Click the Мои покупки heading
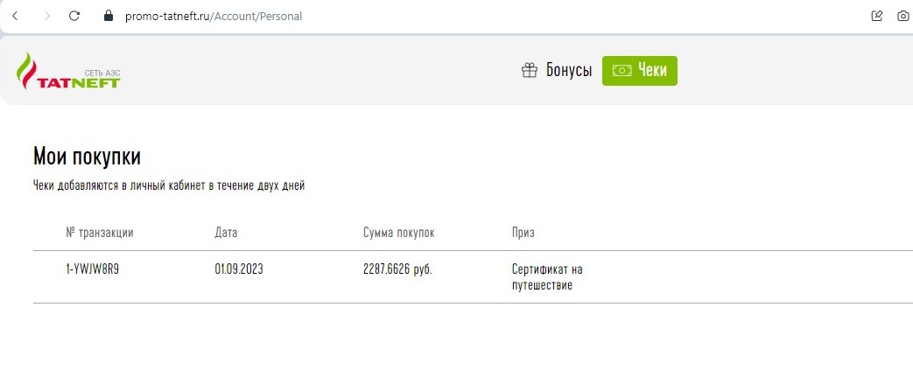Viewport: 913px width, 370px height. click(87, 157)
